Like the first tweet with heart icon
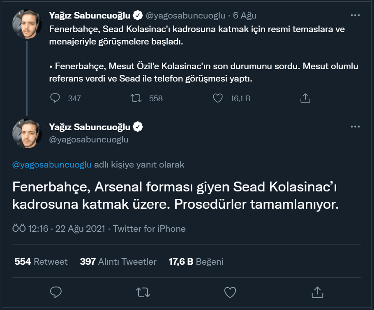Screen dimensions: 374x310 tap(218, 98)
